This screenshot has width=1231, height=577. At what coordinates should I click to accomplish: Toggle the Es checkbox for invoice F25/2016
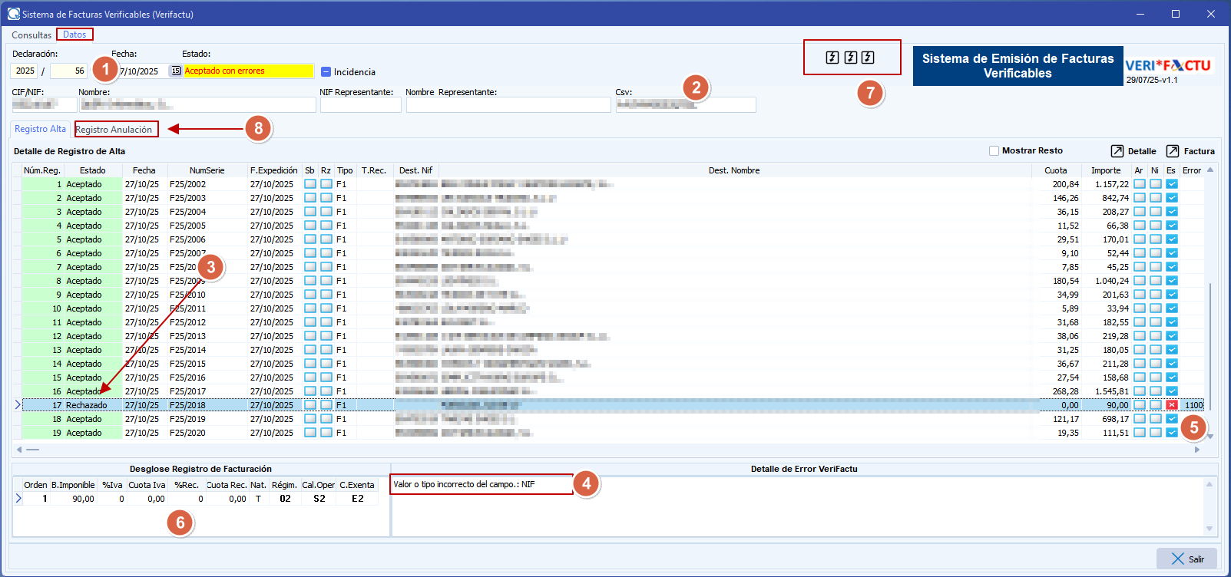pyautogui.click(x=1172, y=378)
